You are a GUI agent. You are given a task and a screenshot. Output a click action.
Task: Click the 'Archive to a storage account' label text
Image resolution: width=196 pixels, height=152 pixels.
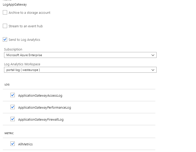coord(29,13)
